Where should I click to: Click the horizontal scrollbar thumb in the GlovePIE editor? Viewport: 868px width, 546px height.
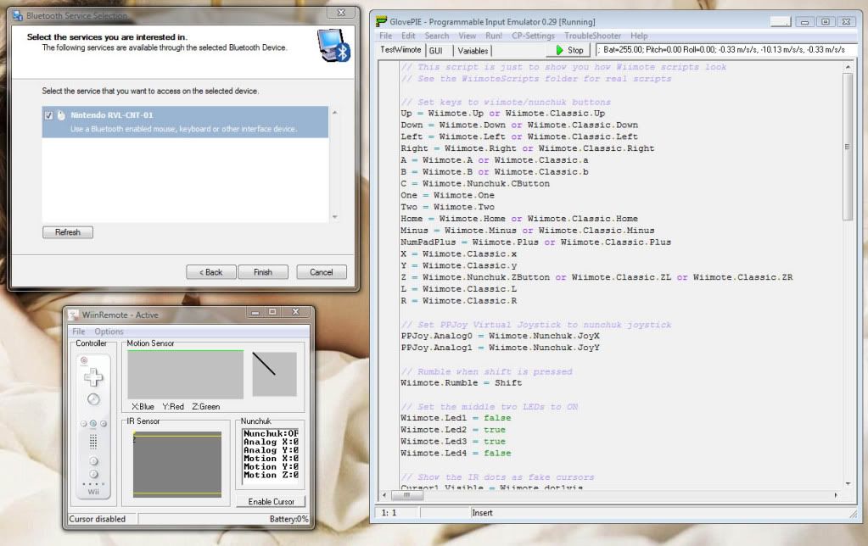click(x=406, y=495)
